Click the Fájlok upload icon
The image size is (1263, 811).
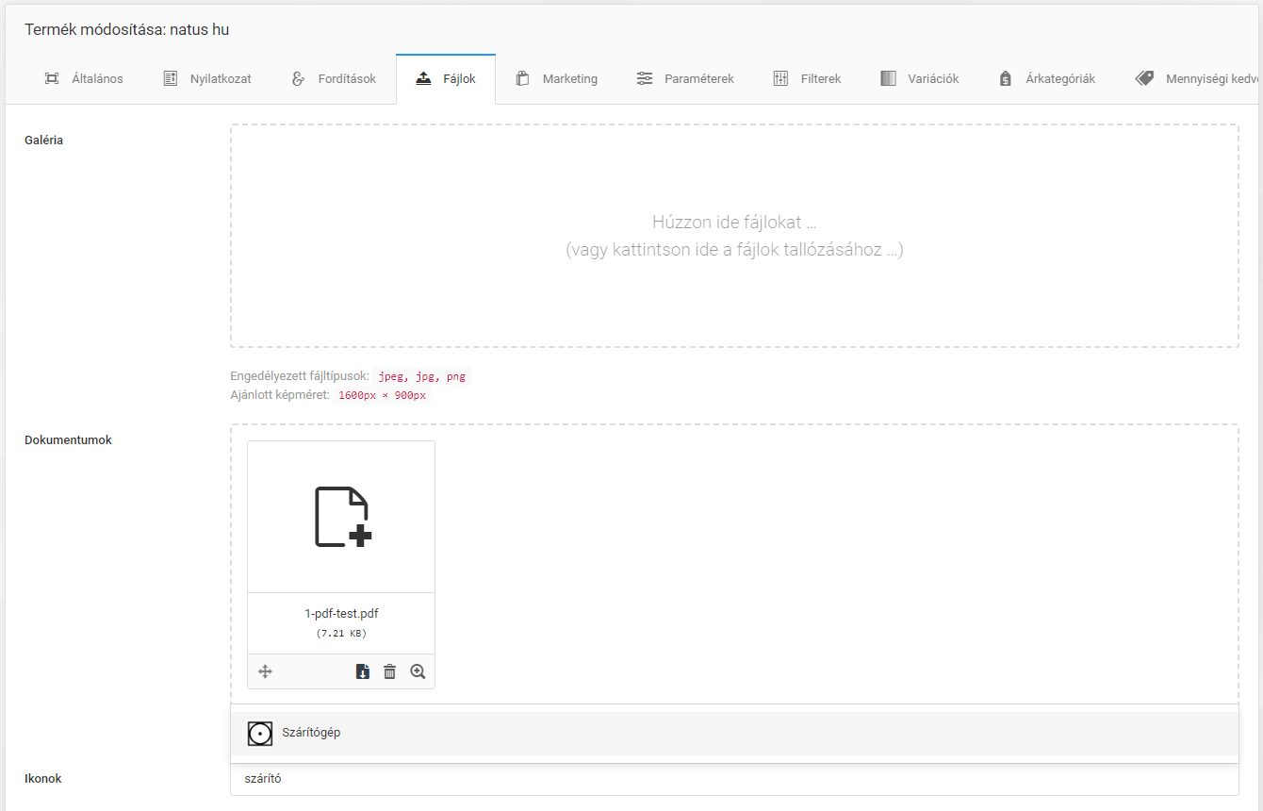(423, 79)
